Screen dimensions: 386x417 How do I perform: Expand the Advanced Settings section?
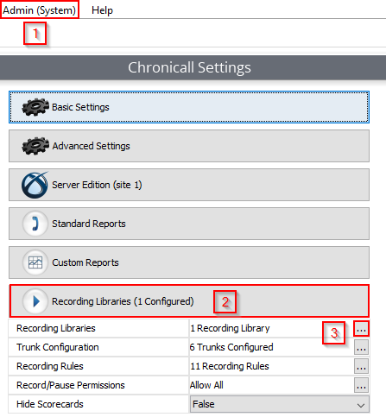click(189, 146)
